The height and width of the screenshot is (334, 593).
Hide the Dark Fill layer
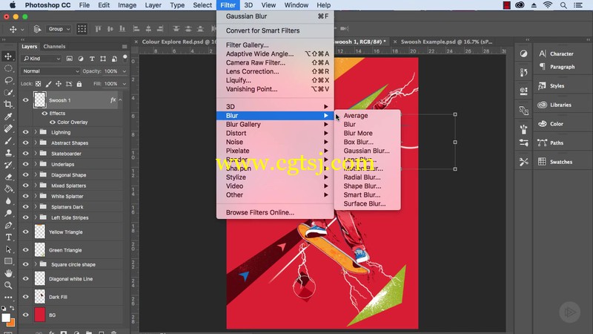tap(26, 296)
